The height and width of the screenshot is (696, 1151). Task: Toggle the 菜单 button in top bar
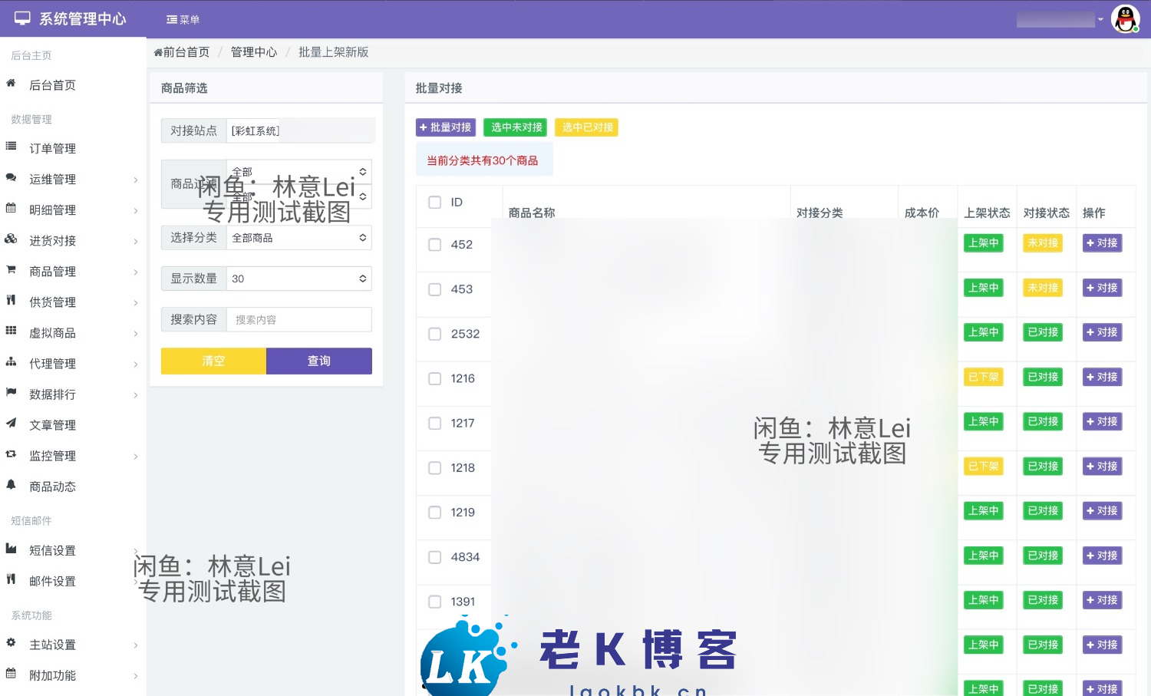pos(183,20)
